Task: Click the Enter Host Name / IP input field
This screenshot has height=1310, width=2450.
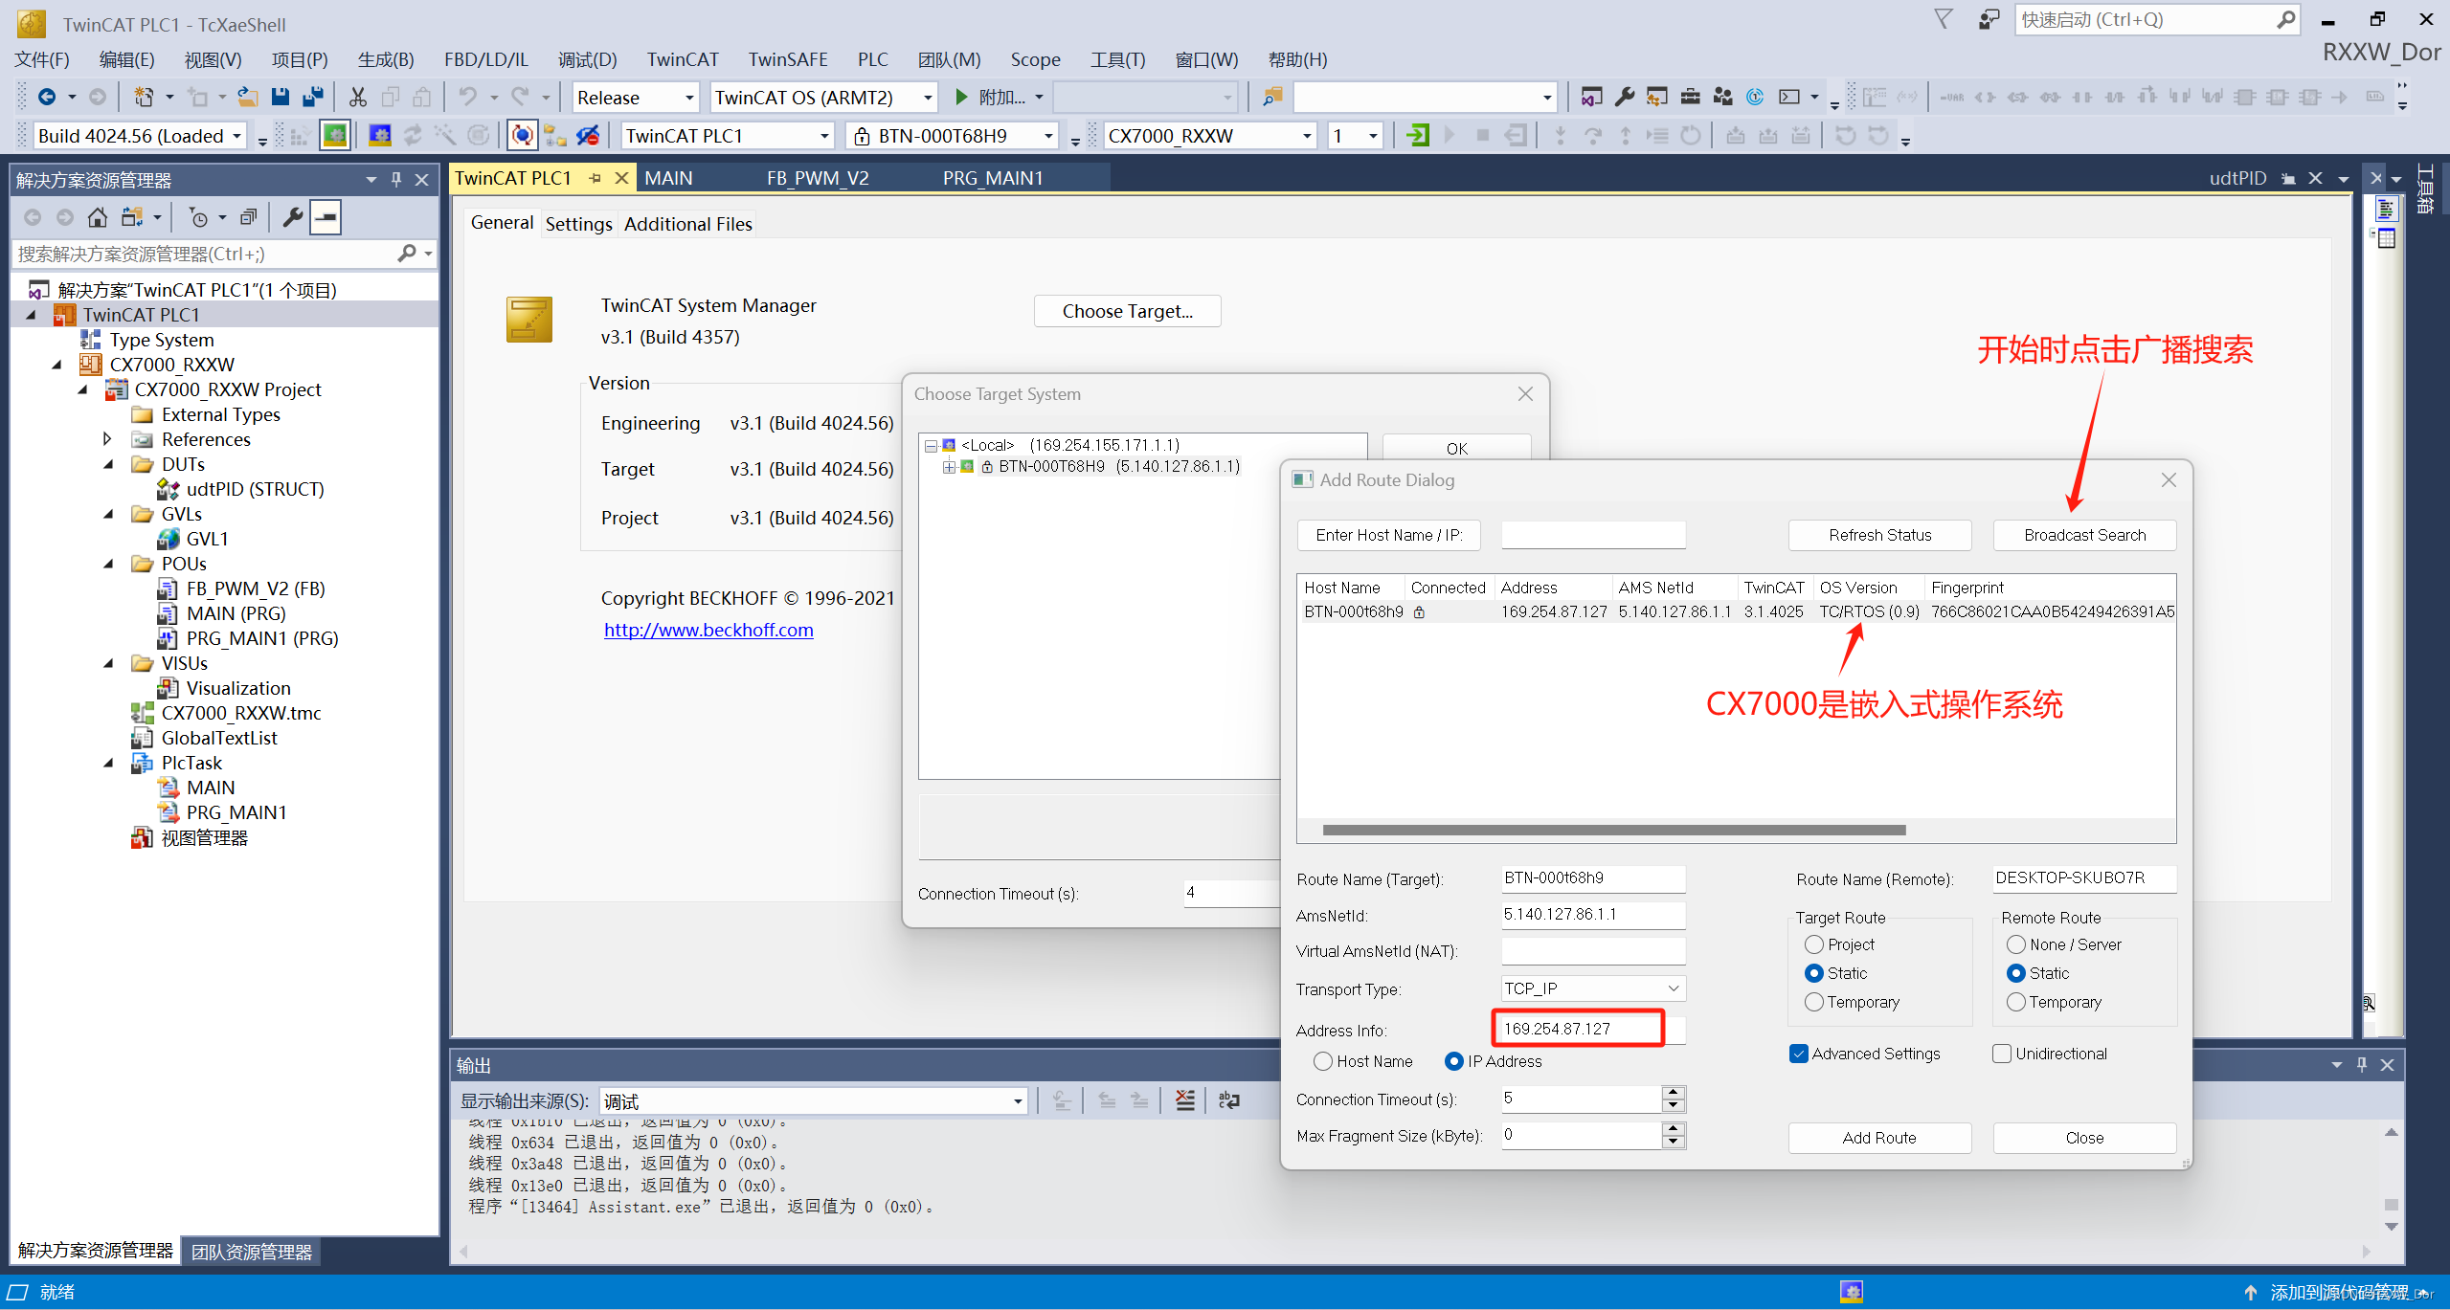Action: (x=1592, y=535)
